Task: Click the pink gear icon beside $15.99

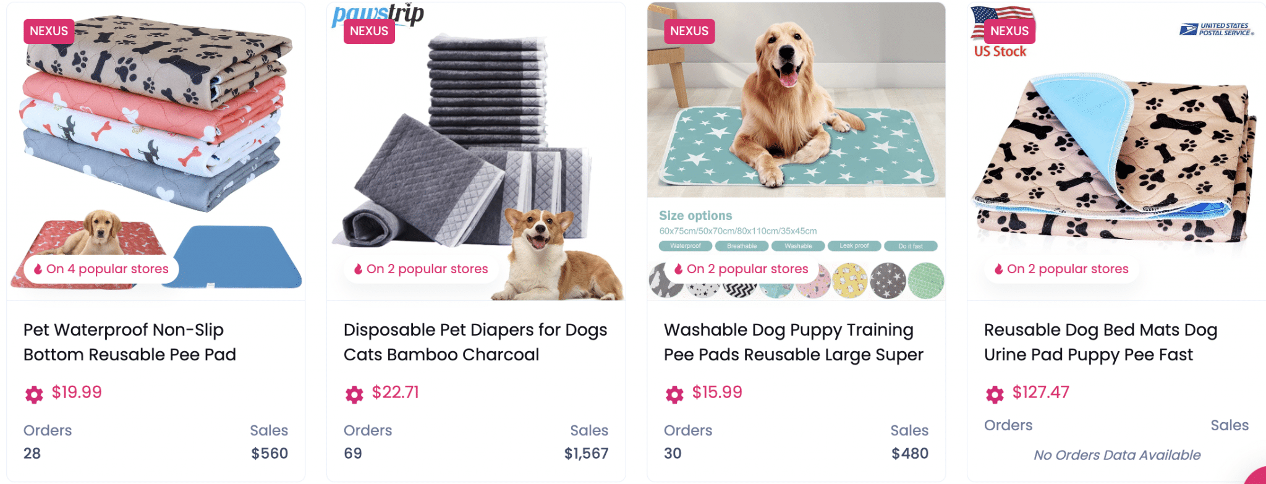Action: coord(674,394)
